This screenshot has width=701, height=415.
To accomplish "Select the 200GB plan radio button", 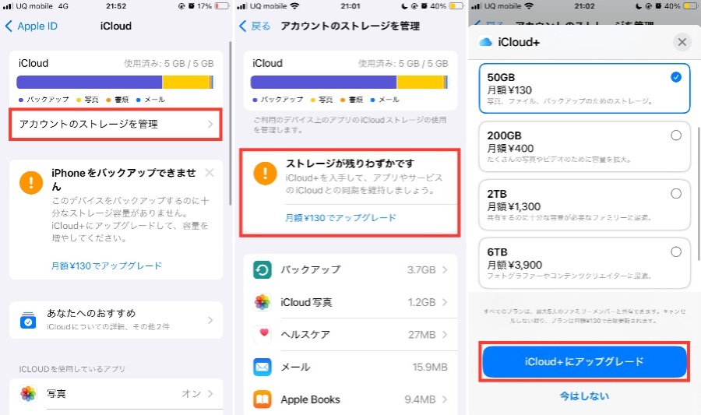I will pyautogui.click(x=675, y=135).
